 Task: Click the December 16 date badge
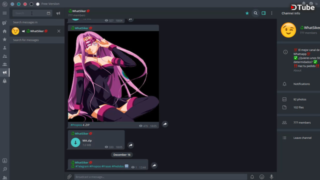click(122, 154)
